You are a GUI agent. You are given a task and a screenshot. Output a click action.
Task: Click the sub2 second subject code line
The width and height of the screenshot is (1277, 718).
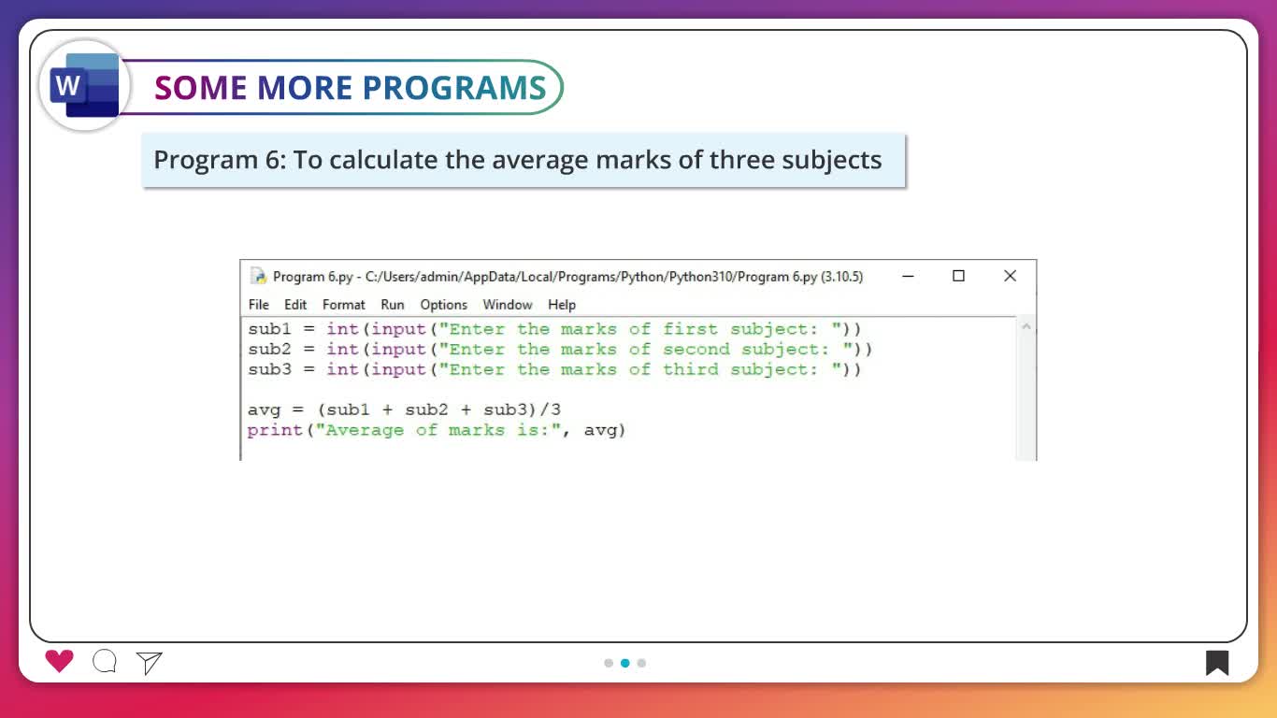(560, 350)
